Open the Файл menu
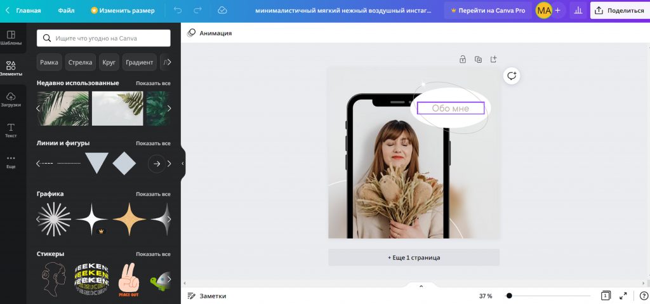 click(66, 10)
